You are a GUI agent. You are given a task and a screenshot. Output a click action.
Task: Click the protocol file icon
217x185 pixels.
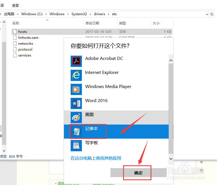click(15, 49)
